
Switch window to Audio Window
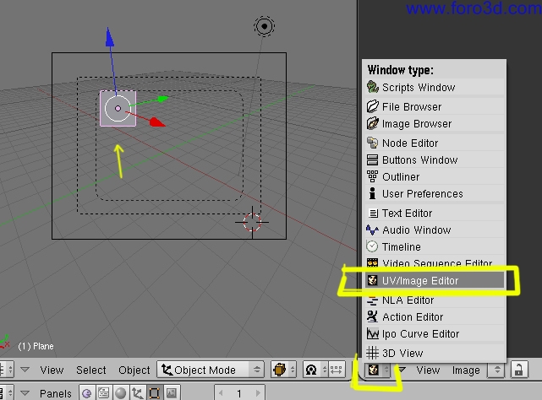435,230
